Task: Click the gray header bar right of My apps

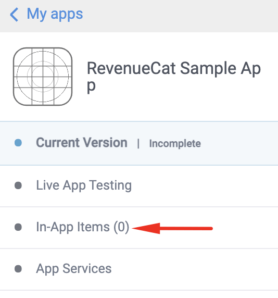Action: point(181,16)
